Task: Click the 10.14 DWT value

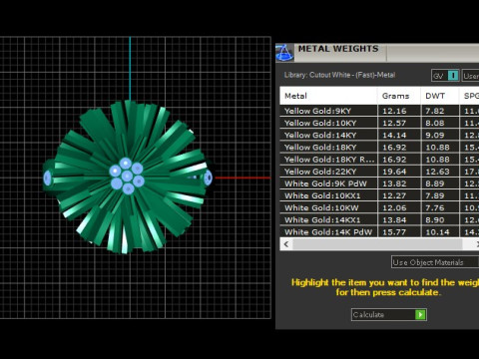Action: coord(437,232)
